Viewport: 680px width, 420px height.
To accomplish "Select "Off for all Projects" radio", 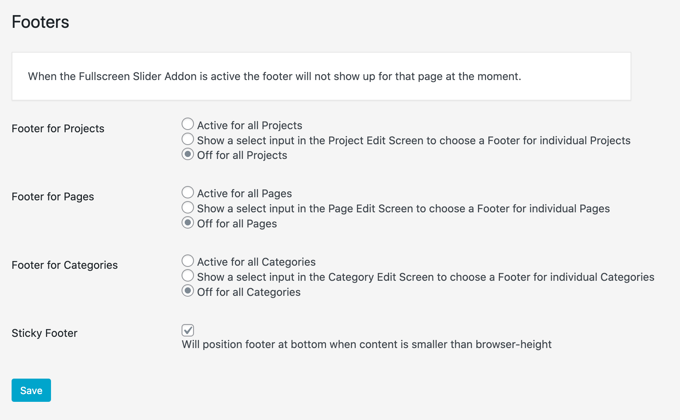I will click(x=188, y=154).
